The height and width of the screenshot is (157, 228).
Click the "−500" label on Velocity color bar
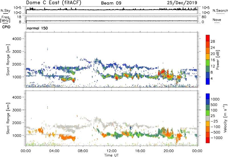[x=215, y=132]
